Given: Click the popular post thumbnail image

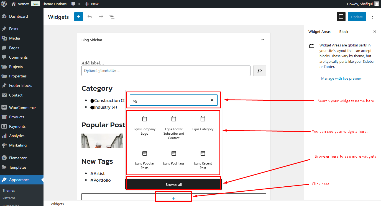Looking at the screenshot, I should coord(102,141).
